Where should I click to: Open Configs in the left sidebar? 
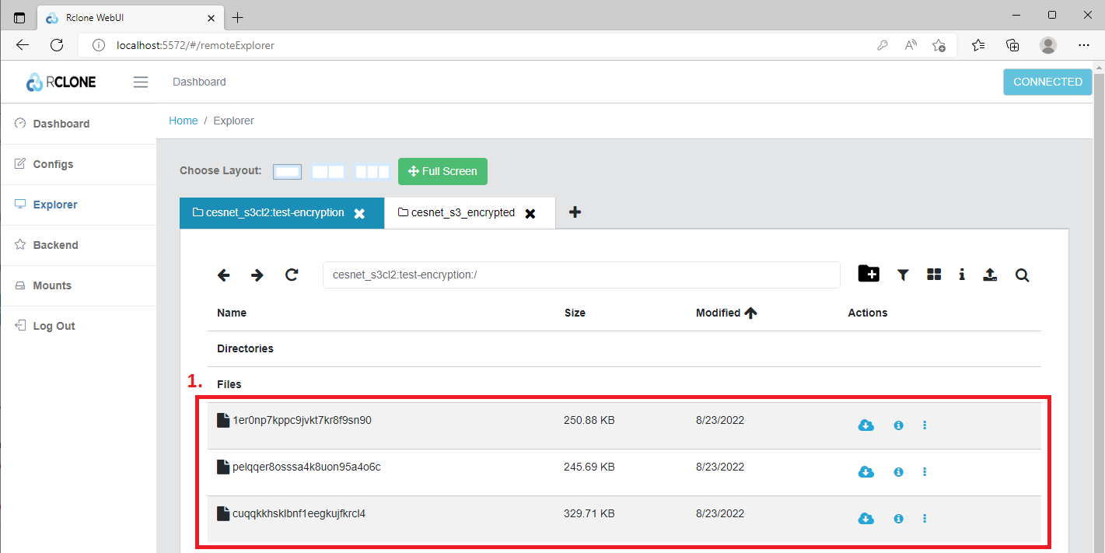click(x=53, y=164)
